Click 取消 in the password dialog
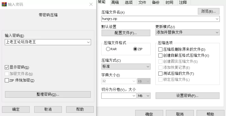The image size is (226, 116). click(48, 110)
